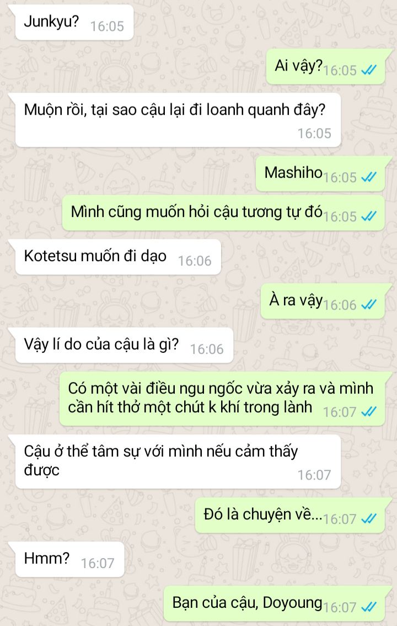Viewport: 397px width, 626px height.
Task: Click read-receipt ticks on 'Ai vậy?' message
Action: (369, 70)
